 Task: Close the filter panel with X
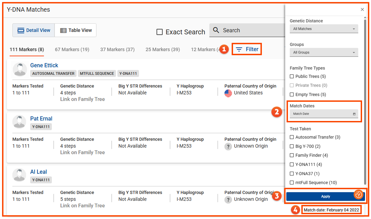[362, 10]
